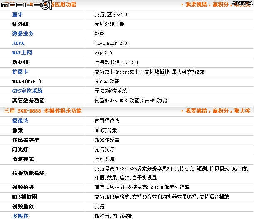Select the 视频拍摄 row label
This screenshot has height=221, width=254.
point(23,187)
